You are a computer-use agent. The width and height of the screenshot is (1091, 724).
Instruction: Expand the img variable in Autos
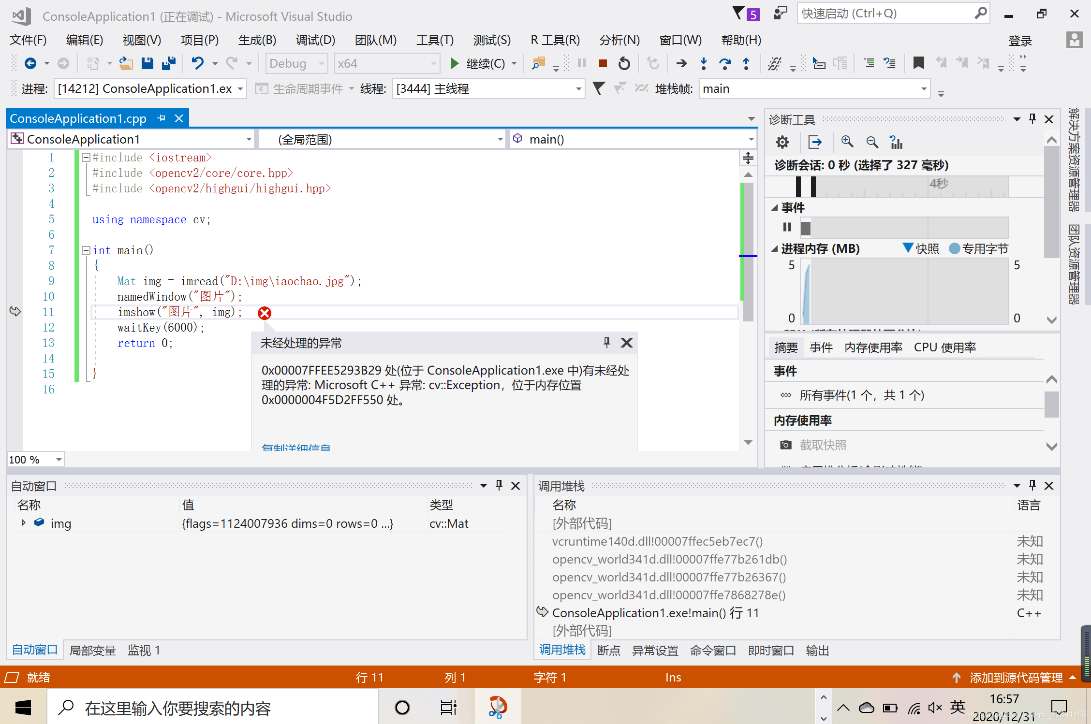tap(23, 523)
